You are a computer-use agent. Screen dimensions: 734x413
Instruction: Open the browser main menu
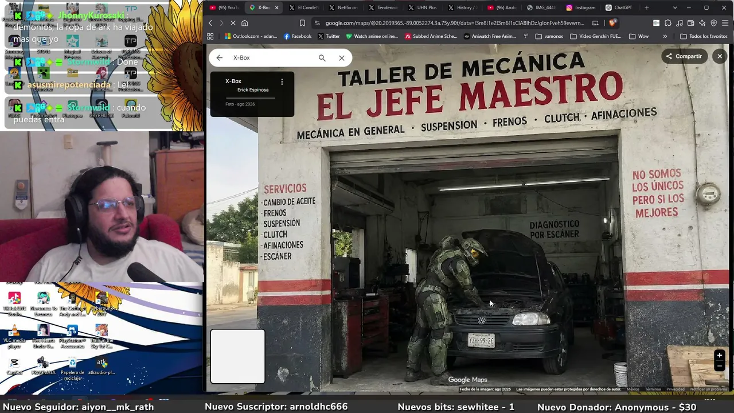click(725, 23)
